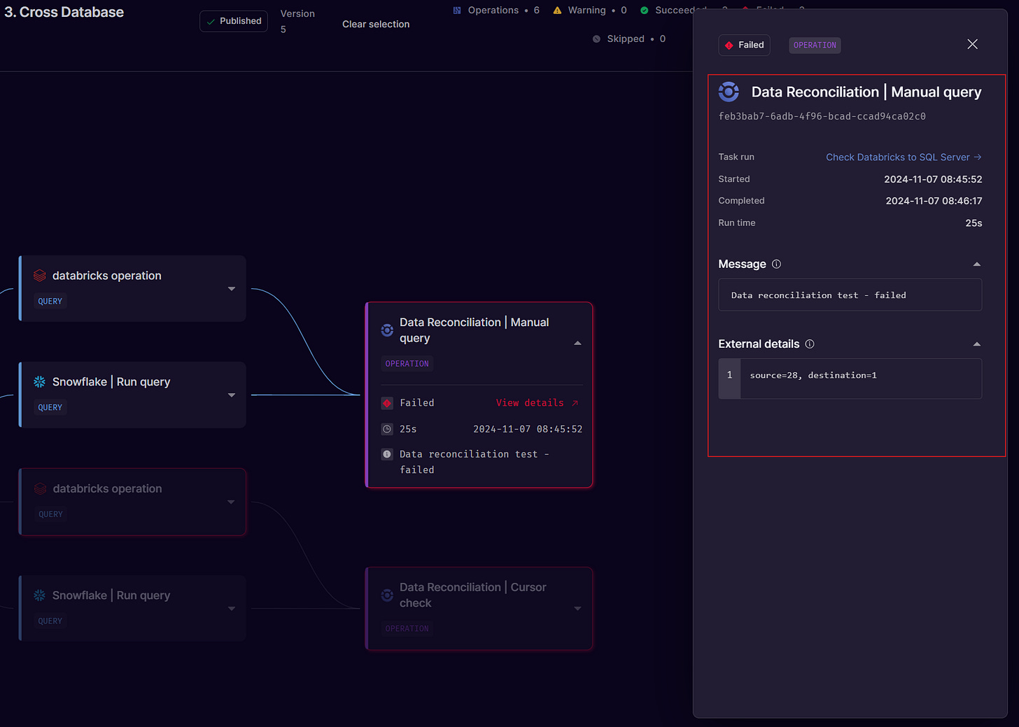Click the Version 5 label
The height and width of the screenshot is (727, 1019).
pos(297,21)
